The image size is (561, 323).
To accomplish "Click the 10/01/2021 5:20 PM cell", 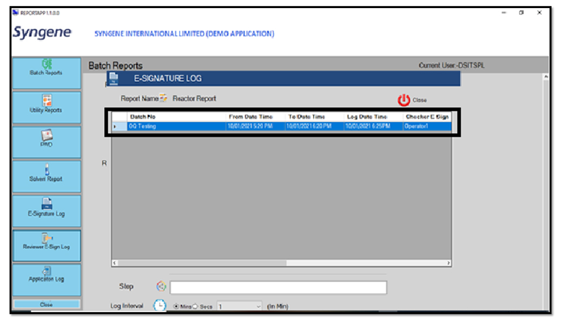I will click(x=255, y=126).
